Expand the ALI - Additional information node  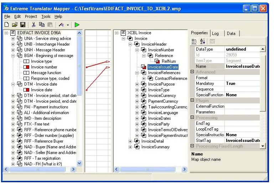13,113
